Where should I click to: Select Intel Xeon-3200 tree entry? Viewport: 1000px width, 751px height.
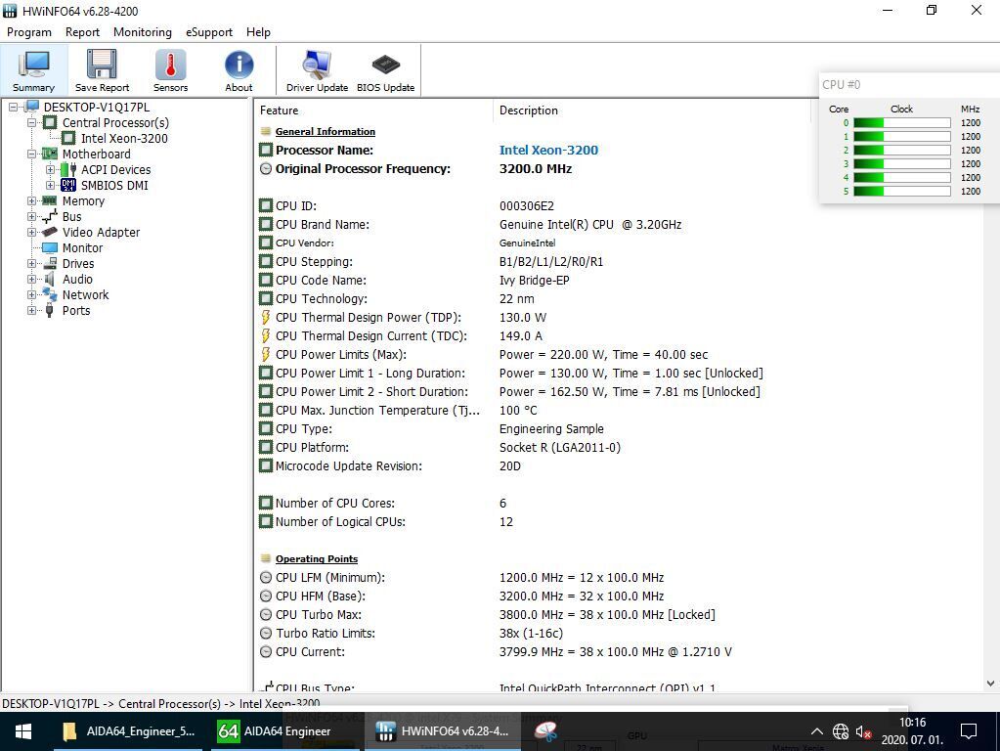pyautogui.click(x=124, y=139)
